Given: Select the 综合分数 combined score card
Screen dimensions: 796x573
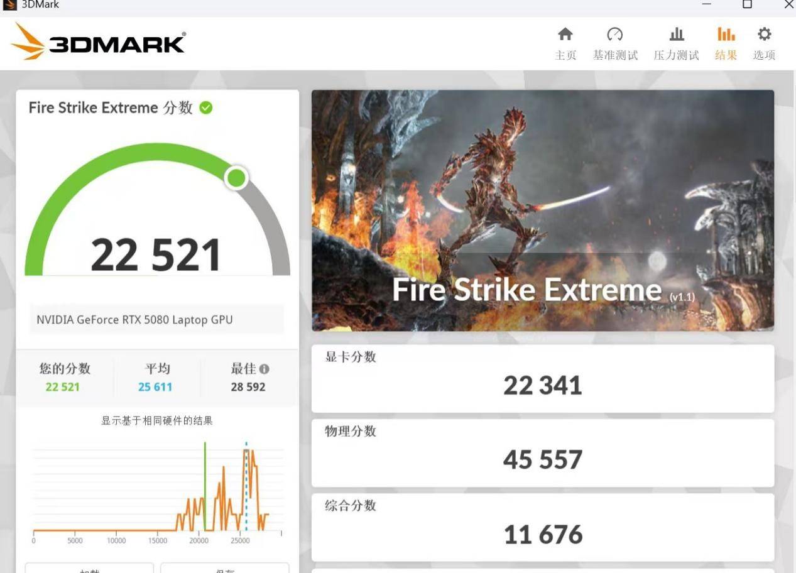Looking at the screenshot, I should [x=542, y=527].
